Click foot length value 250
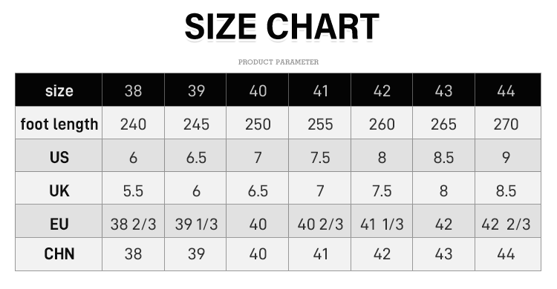Image resolution: width=557 pixels, height=289 pixels. pos(258,123)
